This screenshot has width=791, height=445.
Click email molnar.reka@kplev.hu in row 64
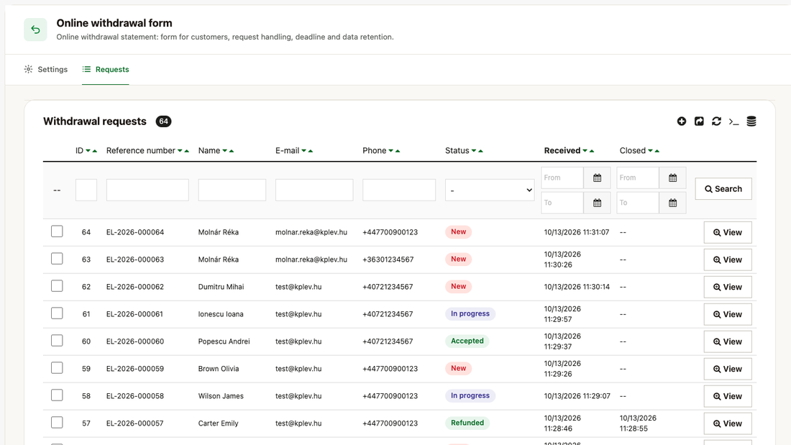(x=311, y=232)
